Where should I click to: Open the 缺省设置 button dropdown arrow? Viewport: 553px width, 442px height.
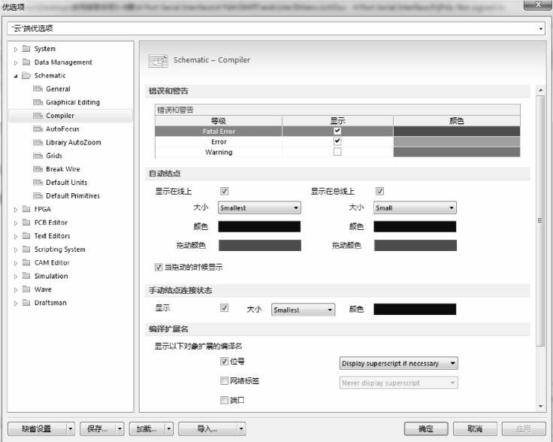pyautogui.click(x=70, y=428)
